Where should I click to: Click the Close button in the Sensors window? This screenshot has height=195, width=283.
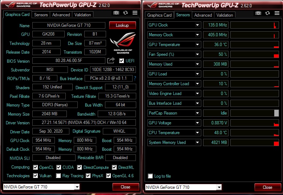coord(267,187)
